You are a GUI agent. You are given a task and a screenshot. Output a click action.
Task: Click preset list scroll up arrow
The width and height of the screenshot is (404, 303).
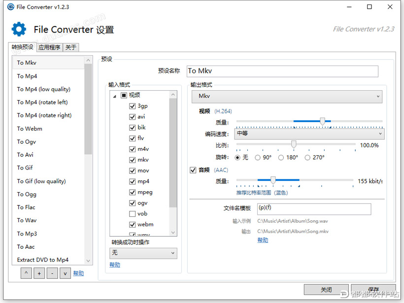tap(88, 60)
